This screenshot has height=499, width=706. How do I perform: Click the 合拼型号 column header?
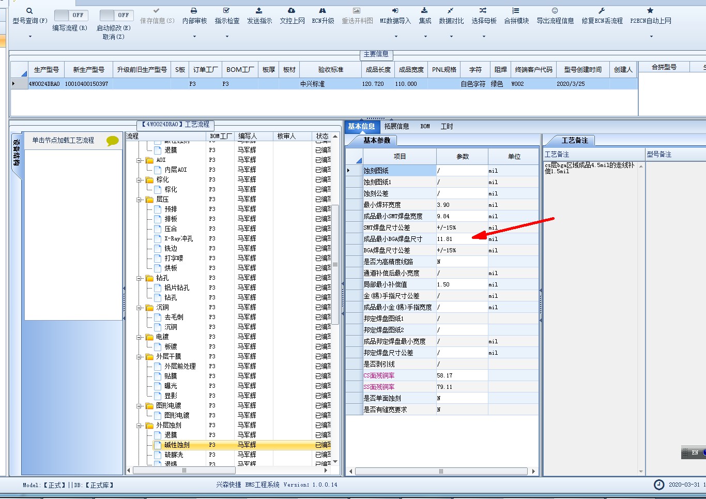point(664,67)
